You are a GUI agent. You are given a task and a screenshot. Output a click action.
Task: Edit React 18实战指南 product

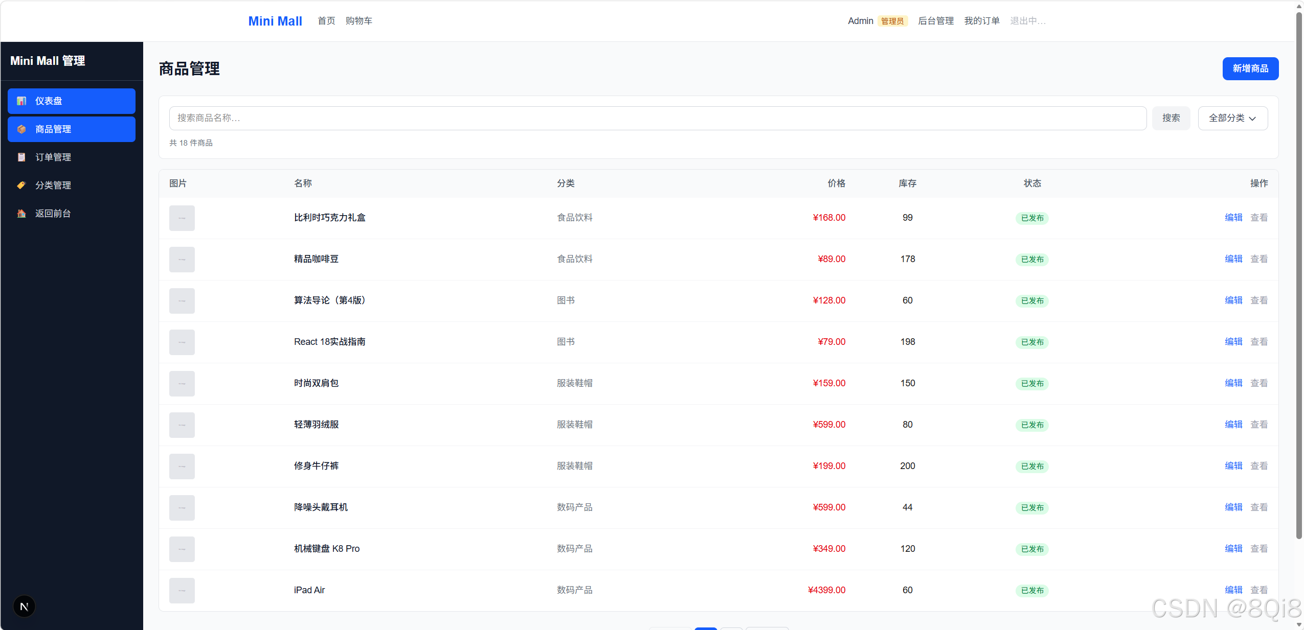coord(1233,342)
